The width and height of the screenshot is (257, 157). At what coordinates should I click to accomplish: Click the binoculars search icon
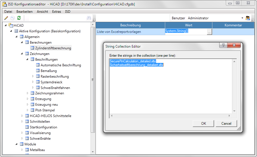(89, 18)
